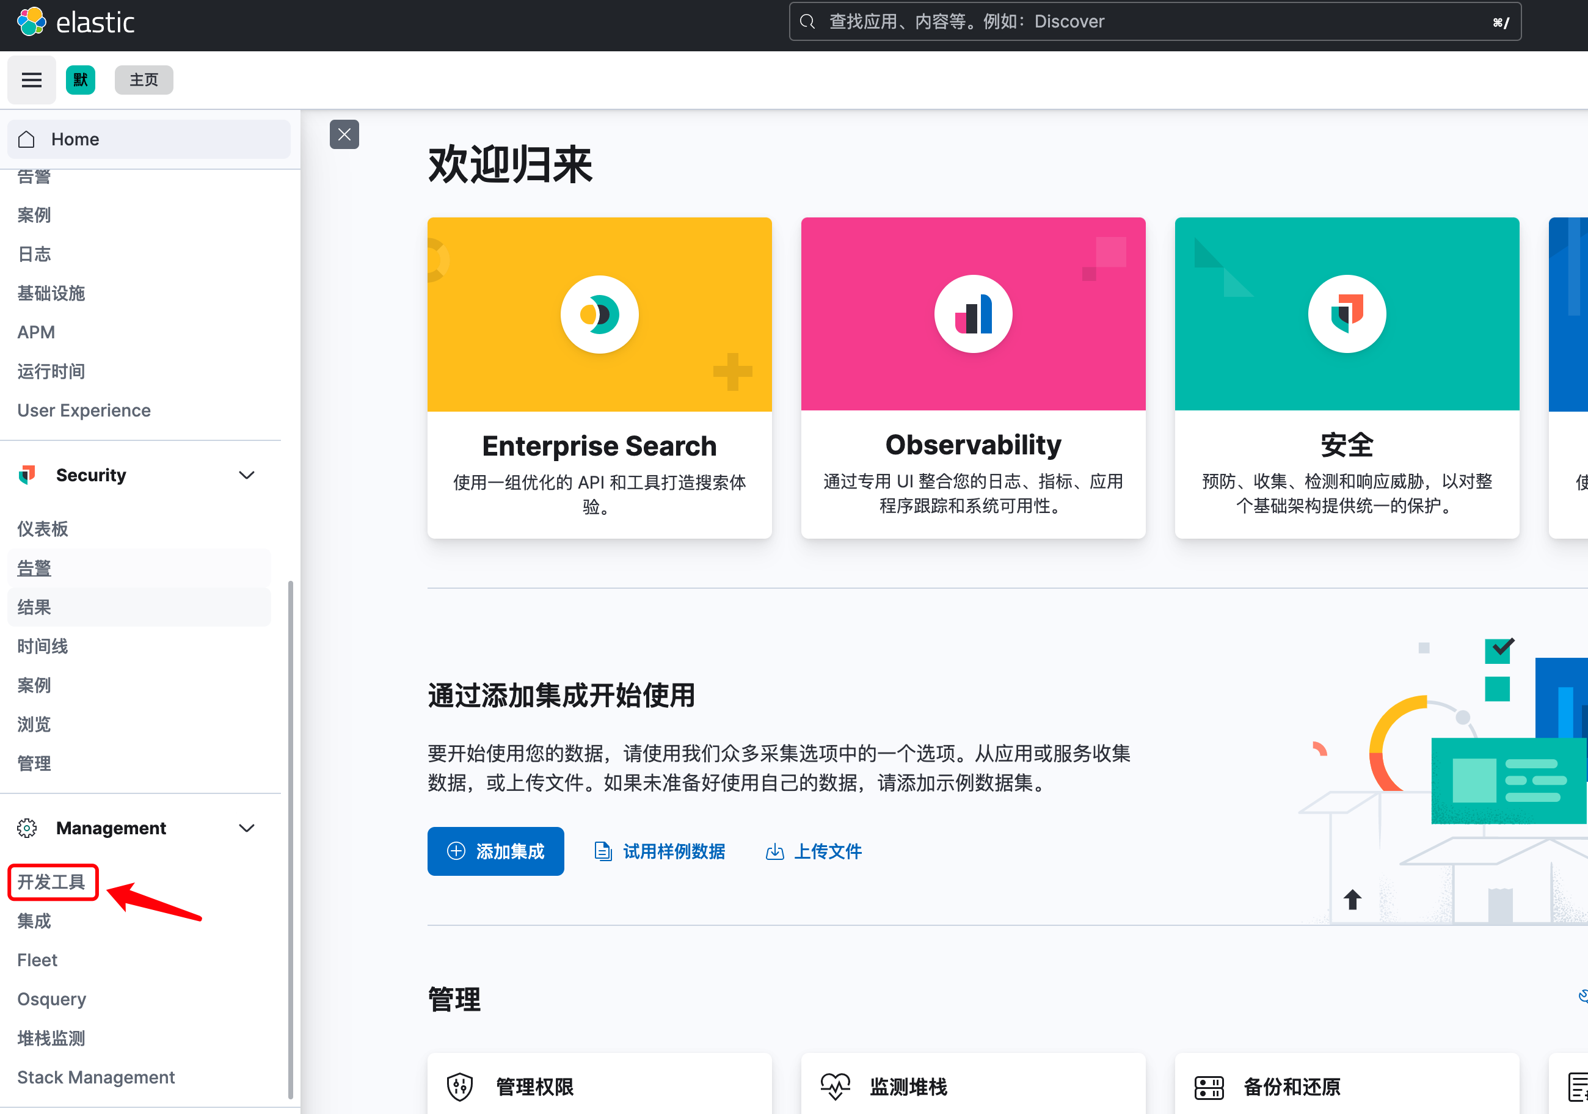Click the 备份和还原 storage icon

pos(1209,1087)
